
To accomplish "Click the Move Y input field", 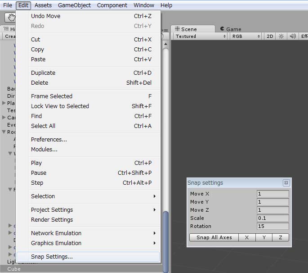I will coord(272,202).
